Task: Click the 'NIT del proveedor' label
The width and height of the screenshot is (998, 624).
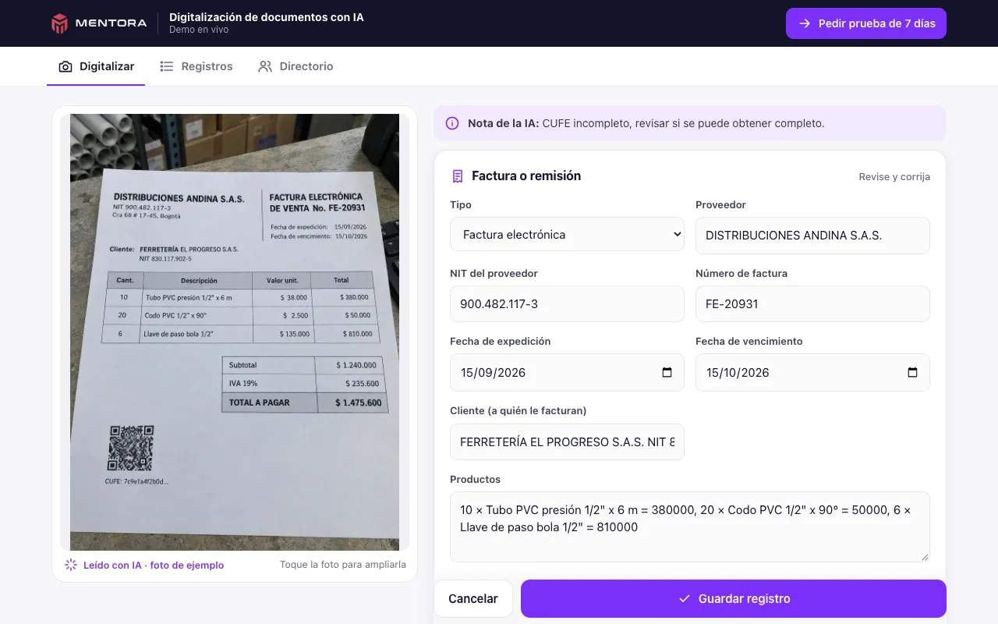Action: 494,274
